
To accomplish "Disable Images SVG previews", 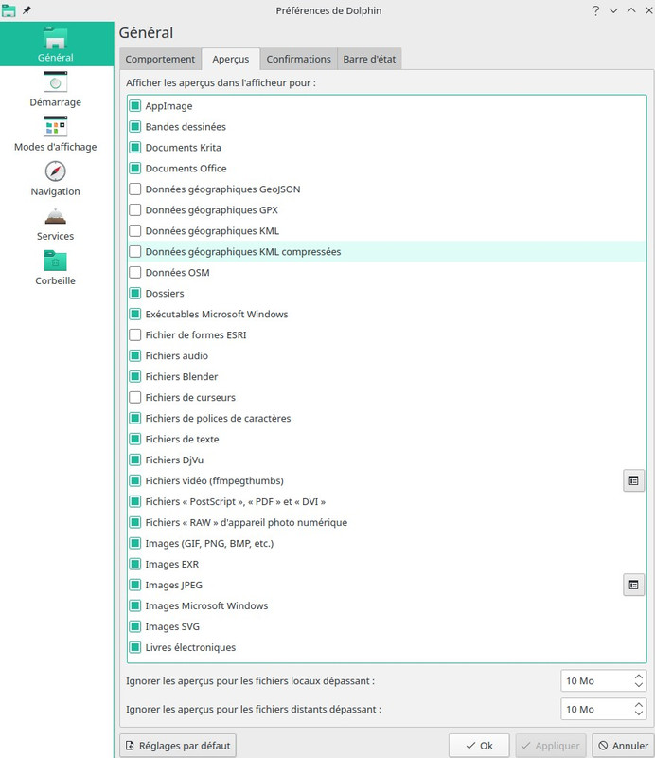I will coord(135,626).
